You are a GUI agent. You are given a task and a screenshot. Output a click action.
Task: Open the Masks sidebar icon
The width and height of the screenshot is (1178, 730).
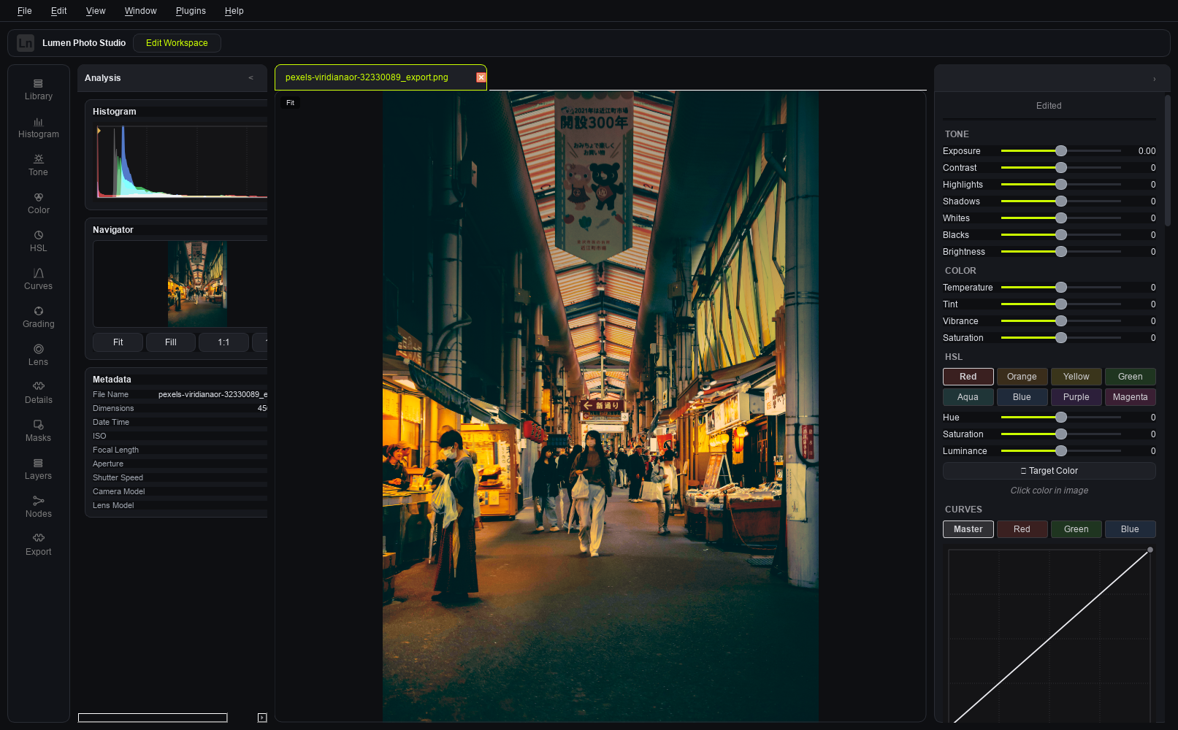(39, 431)
